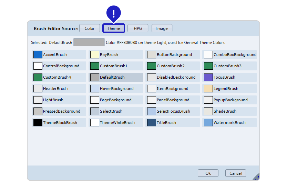Pick the blue AccentBrush swatch
The width and height of the screenshot is (287, 194).
[38, 55]
